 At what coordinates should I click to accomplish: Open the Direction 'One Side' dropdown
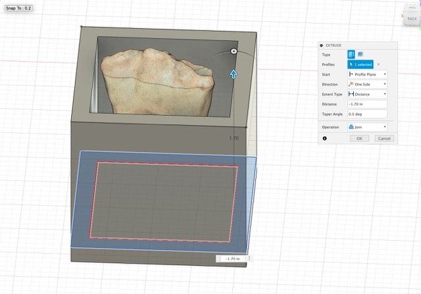pos(367,84)
